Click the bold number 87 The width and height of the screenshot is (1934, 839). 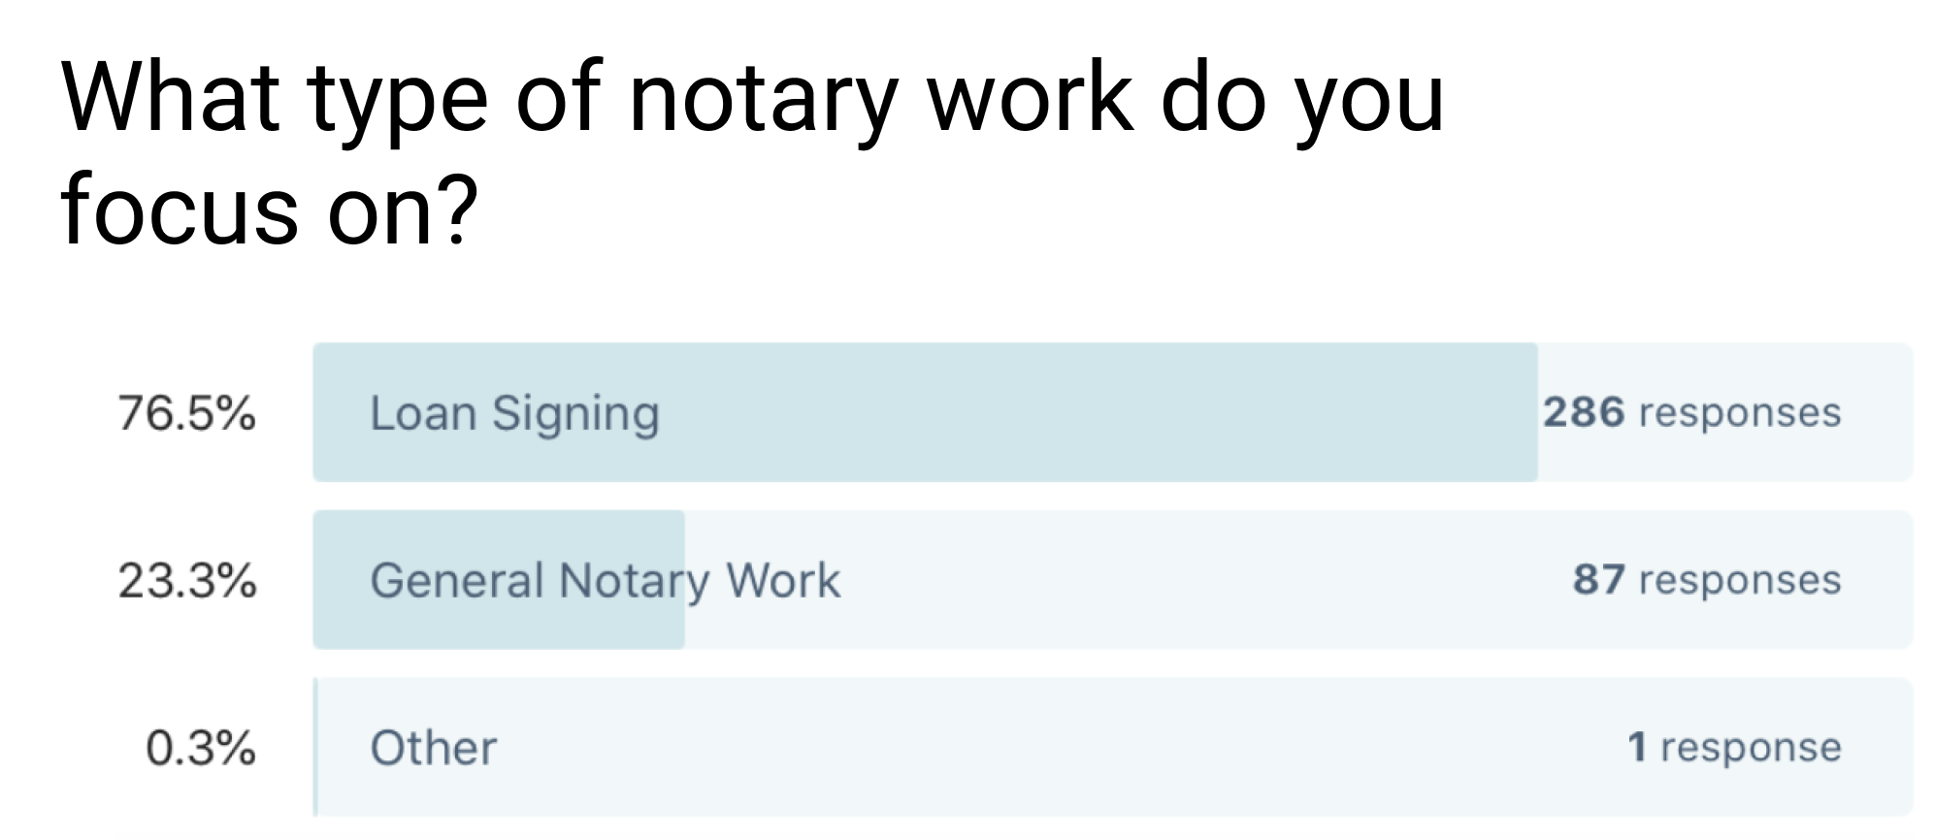[1598, 580]
